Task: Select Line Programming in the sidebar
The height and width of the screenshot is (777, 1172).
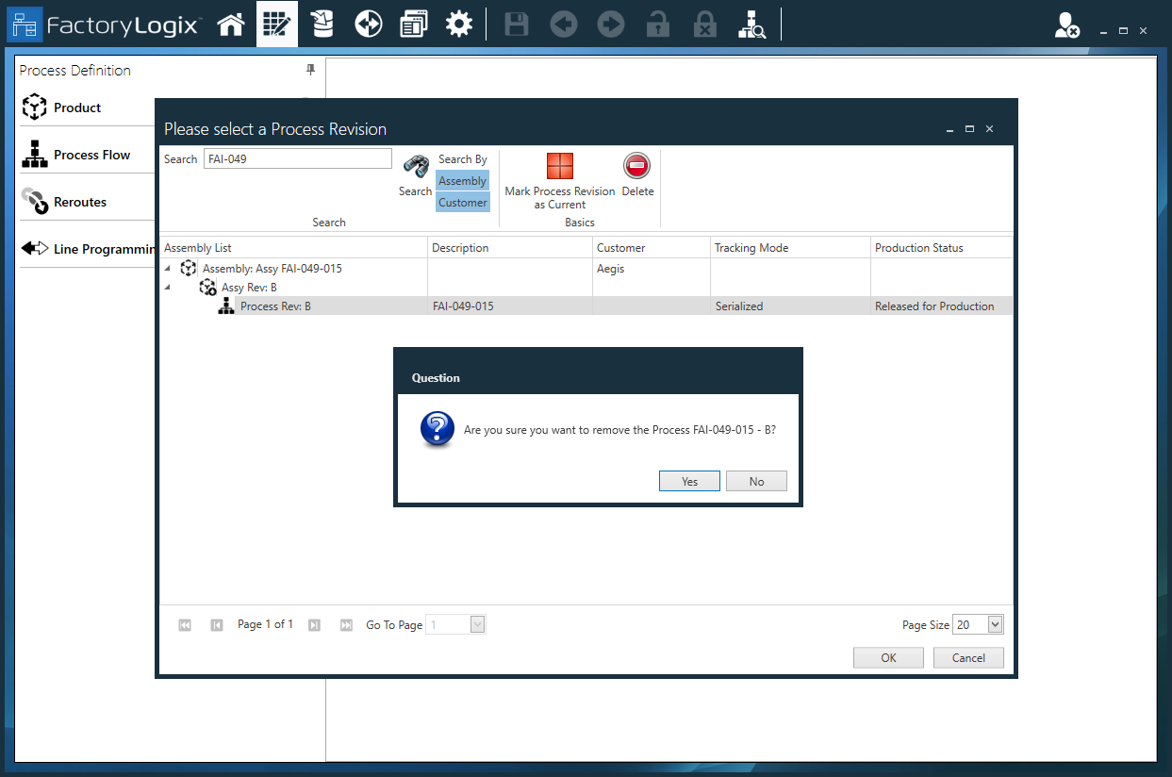Action: coord(35,248)
